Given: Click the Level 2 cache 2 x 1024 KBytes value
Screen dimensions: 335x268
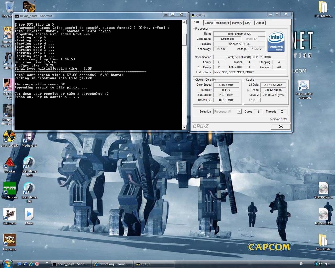Looking at the screenshot, I should (273, 95).
